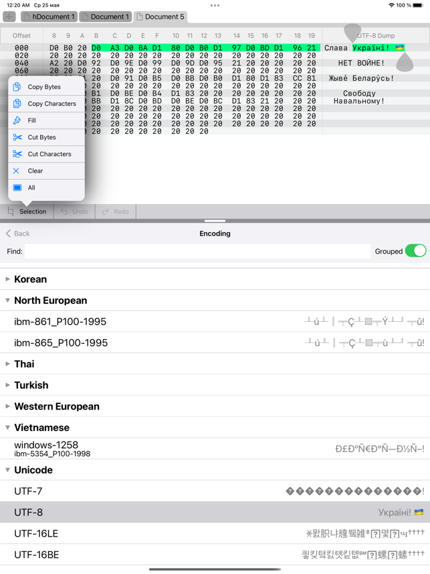The height and width of the screenshot is (574, 430).
Task: Click the Жыве́ Белару́сь! dump text
Action: [x=361, y=78]
